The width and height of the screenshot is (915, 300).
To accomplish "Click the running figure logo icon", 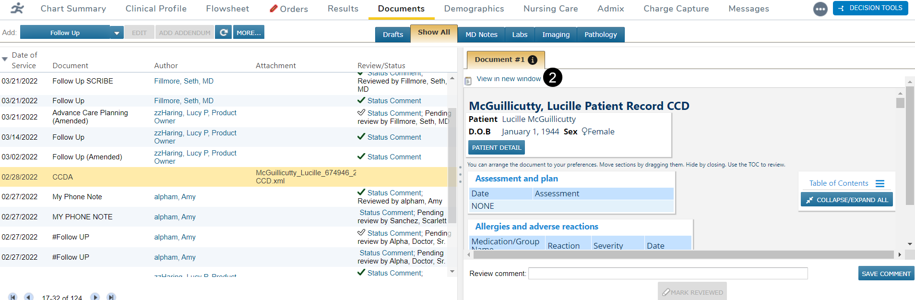I will pos(17,9).
